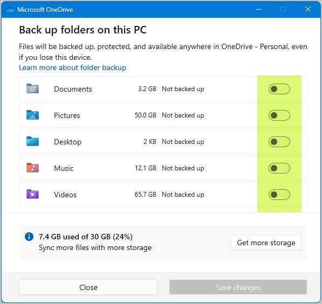Click the Videos folder icon
Viewport: 322px width, 304px height.
tap(32, 194)
